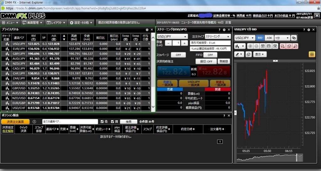Viewport: 321px width, 171px height.
Task: Click info exclamation icon in position inquiry
Action: point(34,122)
